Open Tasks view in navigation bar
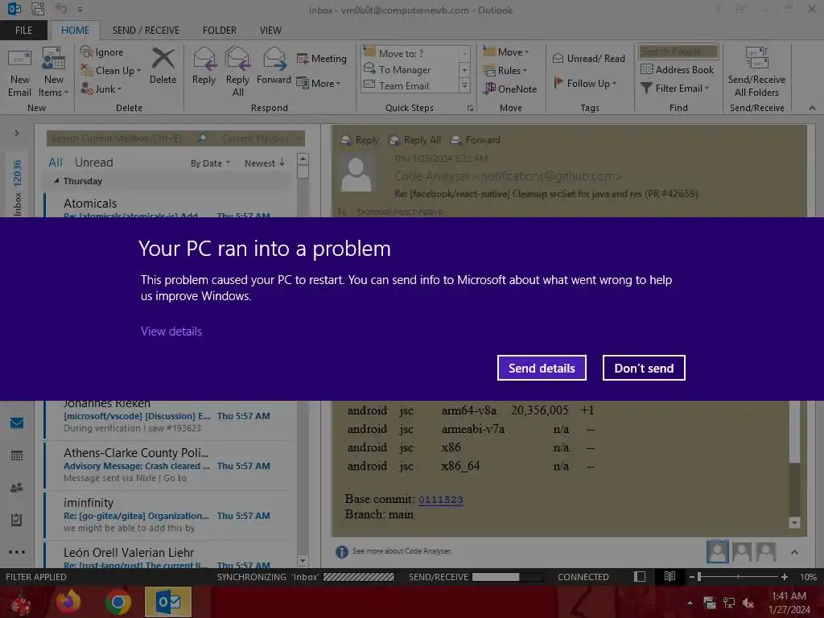Screen dimensions: 824x618 17,520
